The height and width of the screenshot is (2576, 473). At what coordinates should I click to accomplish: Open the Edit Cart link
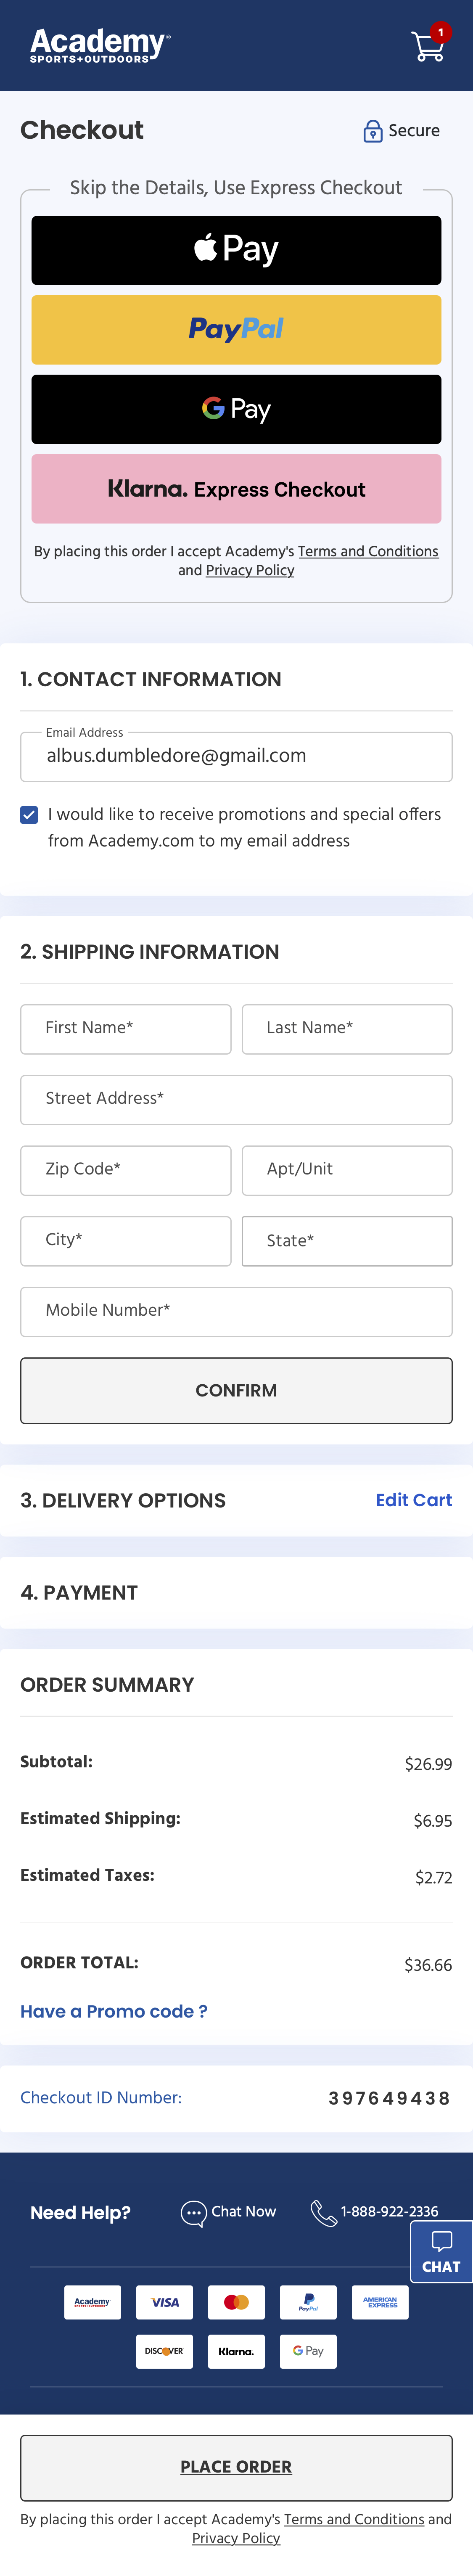(413, 1500)
